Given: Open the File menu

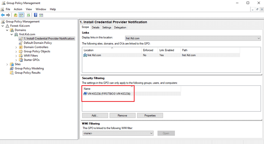Looking at the screenshot, I should coord(8,9).
